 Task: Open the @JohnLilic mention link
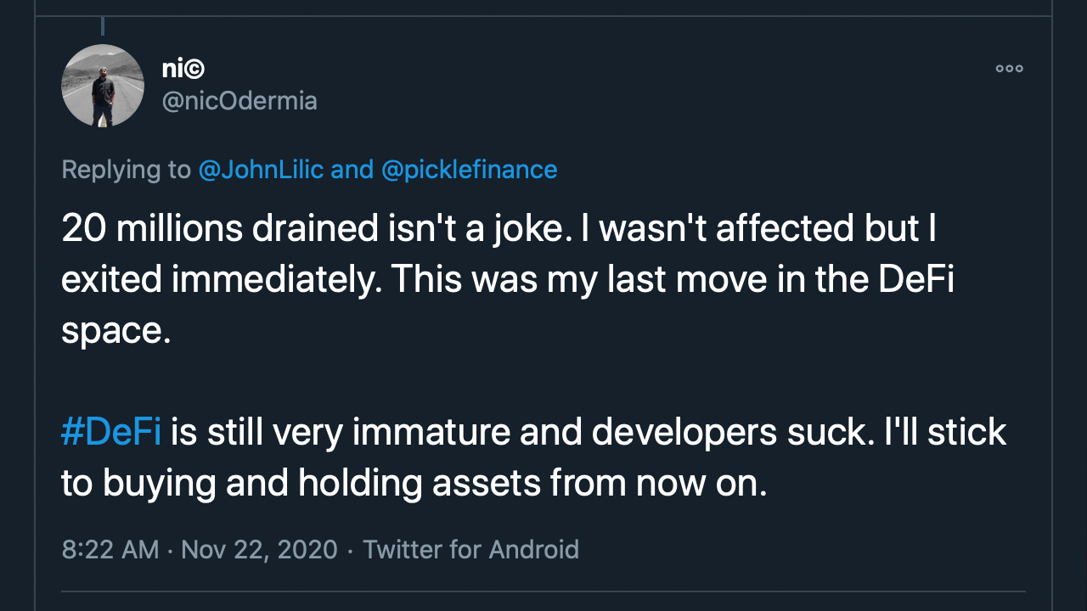click(x=261, y=170)
